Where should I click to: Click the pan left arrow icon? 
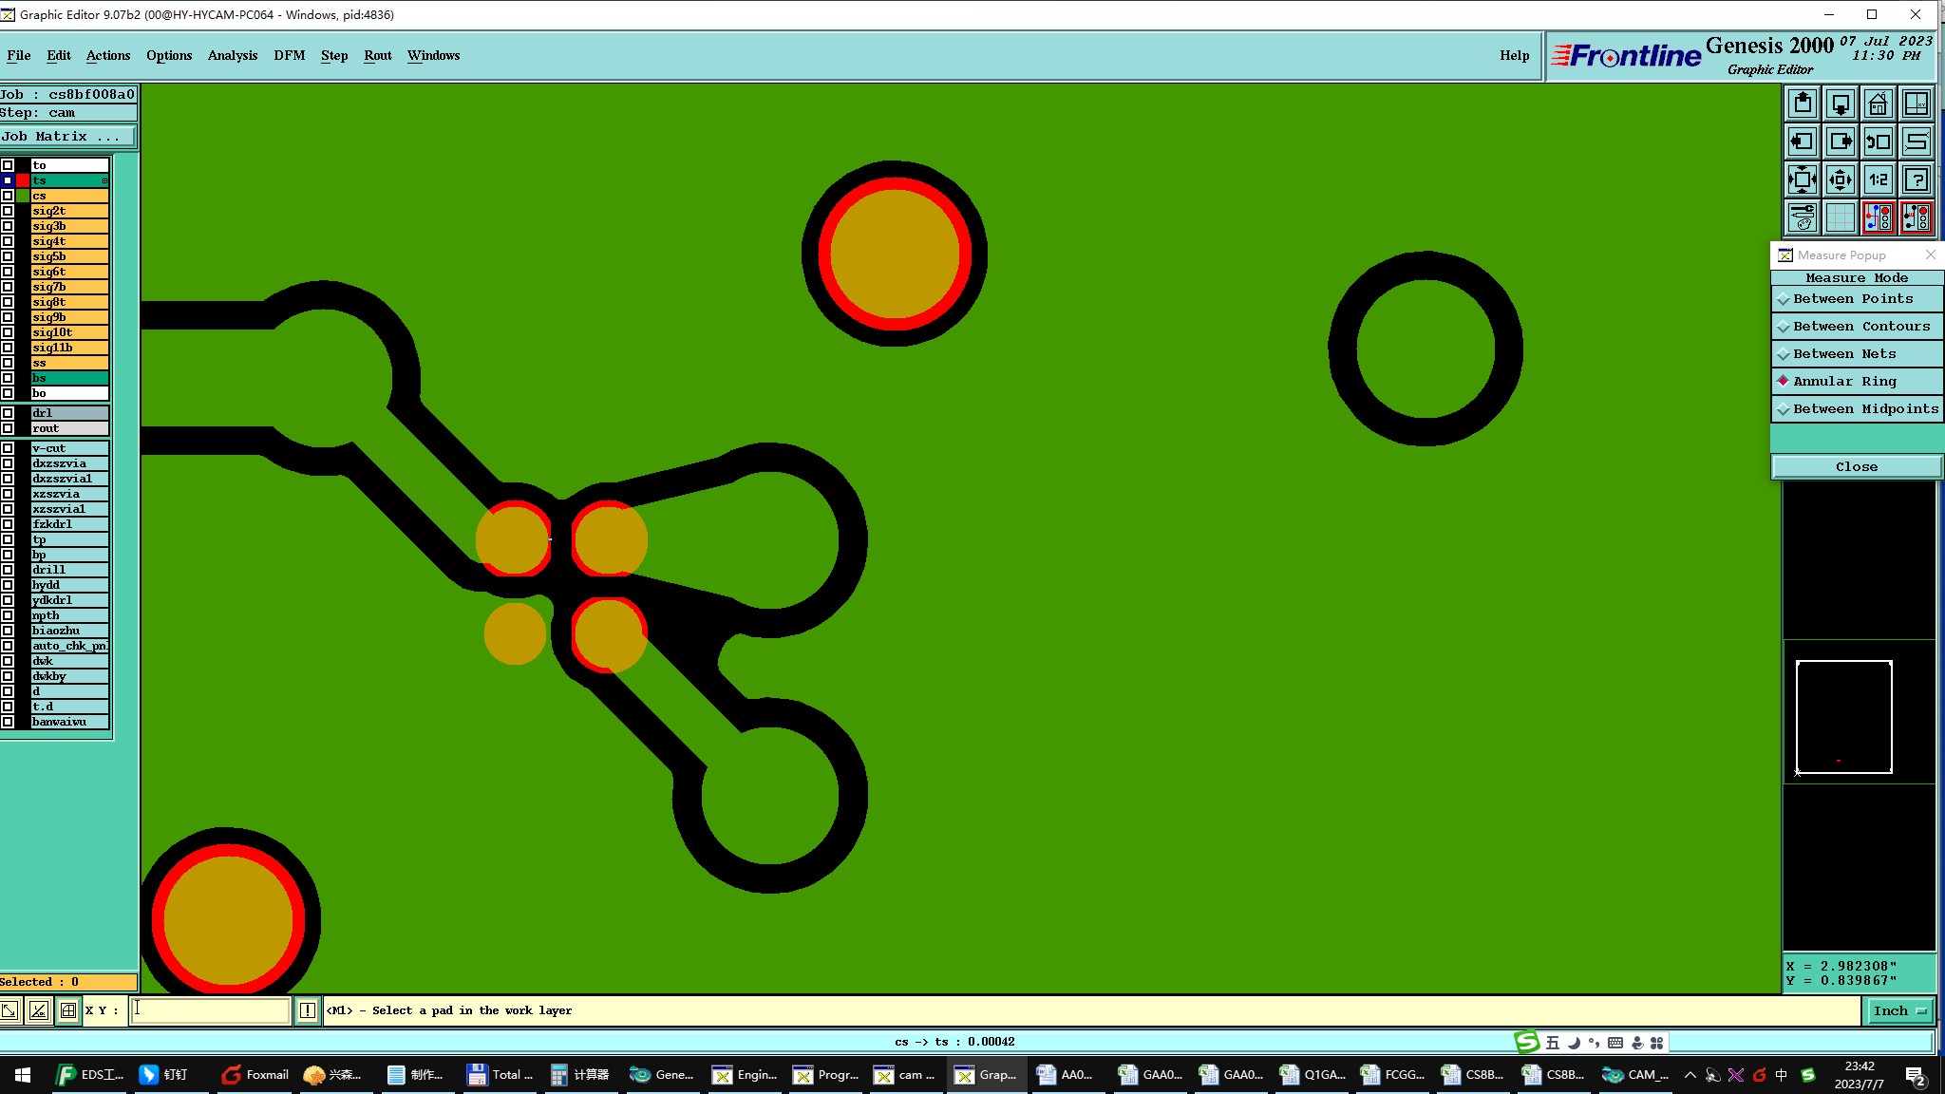(1802, 141)
